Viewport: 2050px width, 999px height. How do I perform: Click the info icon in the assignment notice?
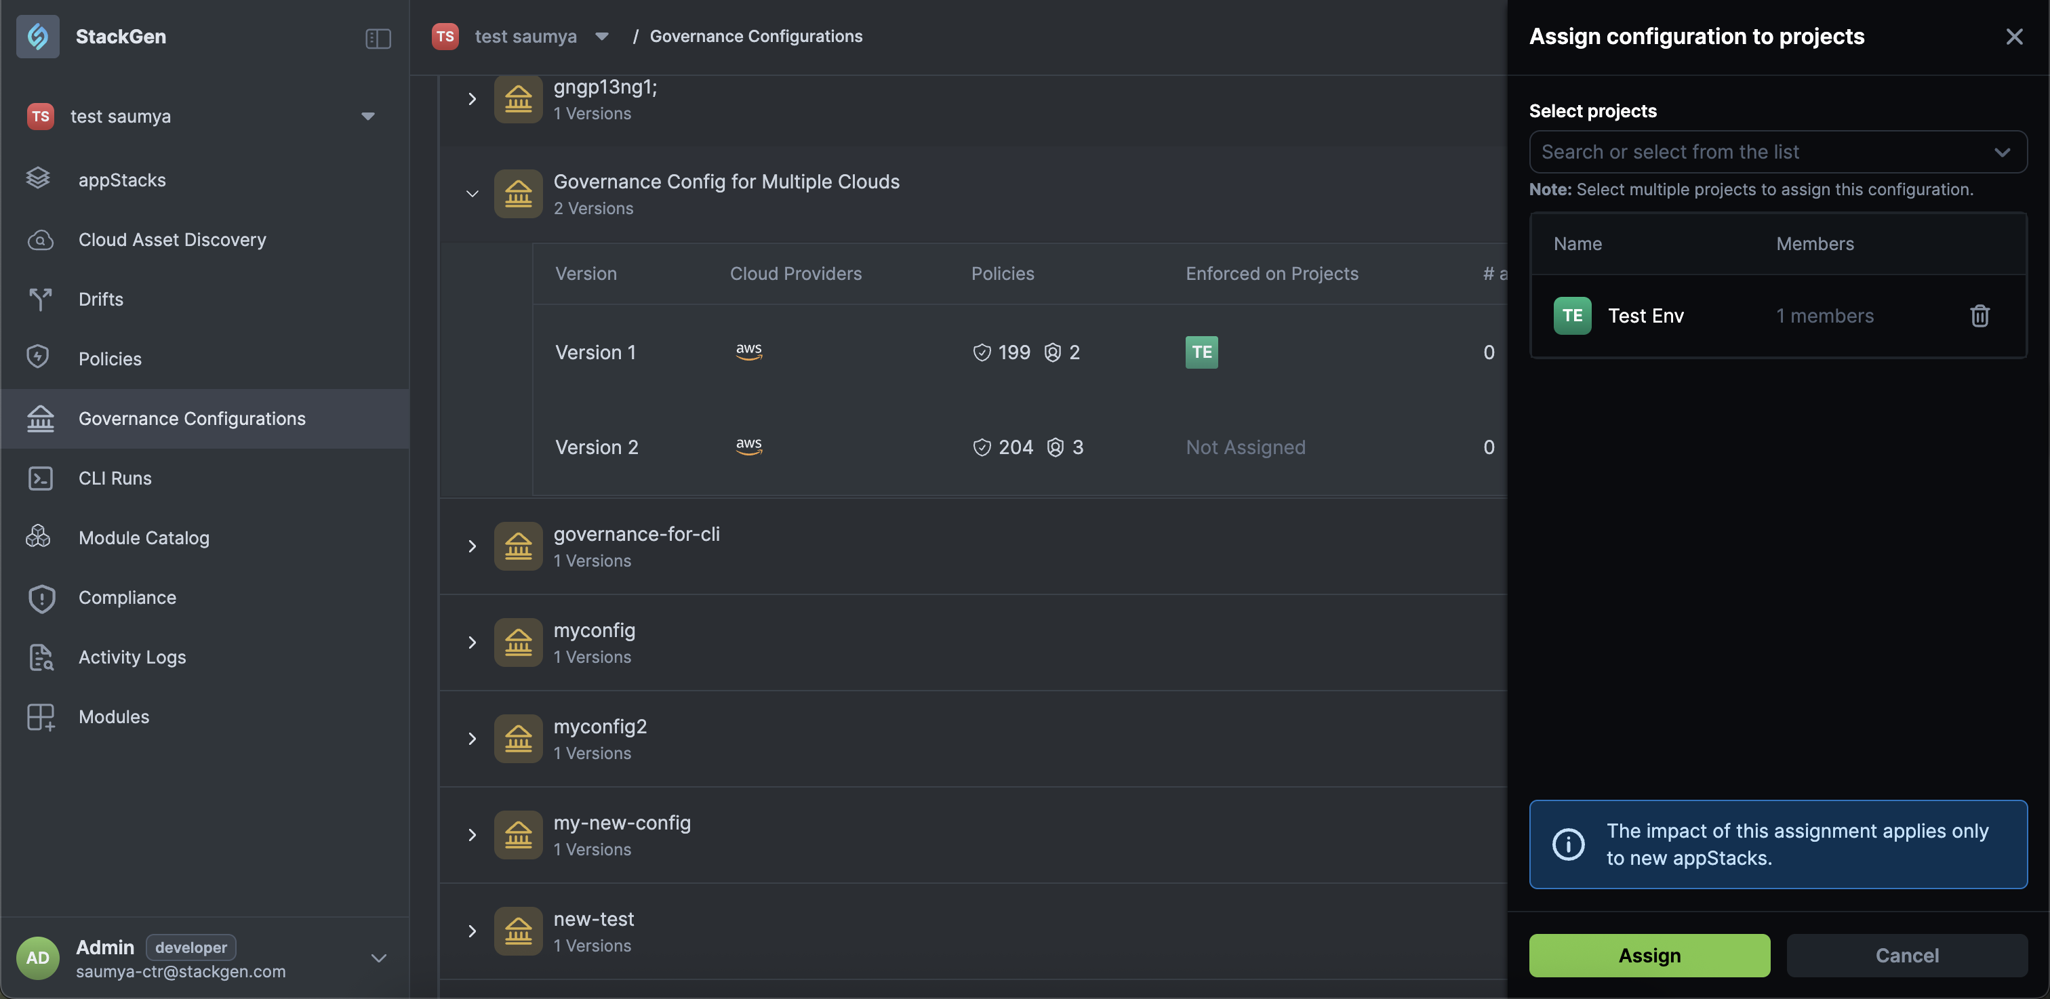click(1568, 844)
